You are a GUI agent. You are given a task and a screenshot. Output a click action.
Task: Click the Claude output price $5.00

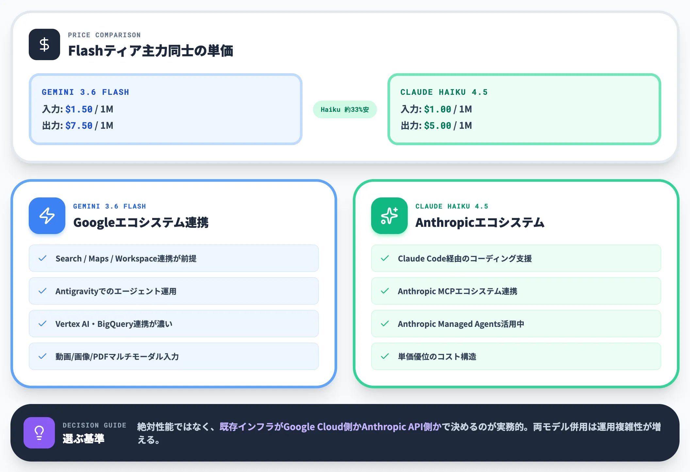pos(437,126)
